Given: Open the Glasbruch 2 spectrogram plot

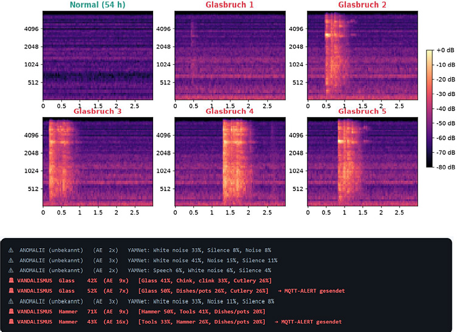Looking at the screenshot, I should coord(363,56).
